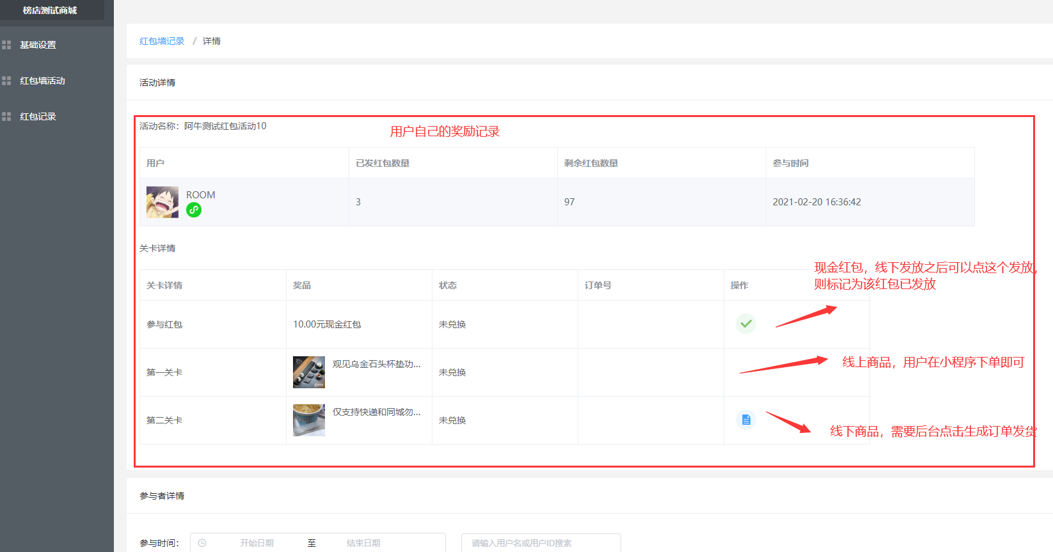Go to 红包记录 in the sidebar
Screen dimensions: 1053x552
click(38, 116)
